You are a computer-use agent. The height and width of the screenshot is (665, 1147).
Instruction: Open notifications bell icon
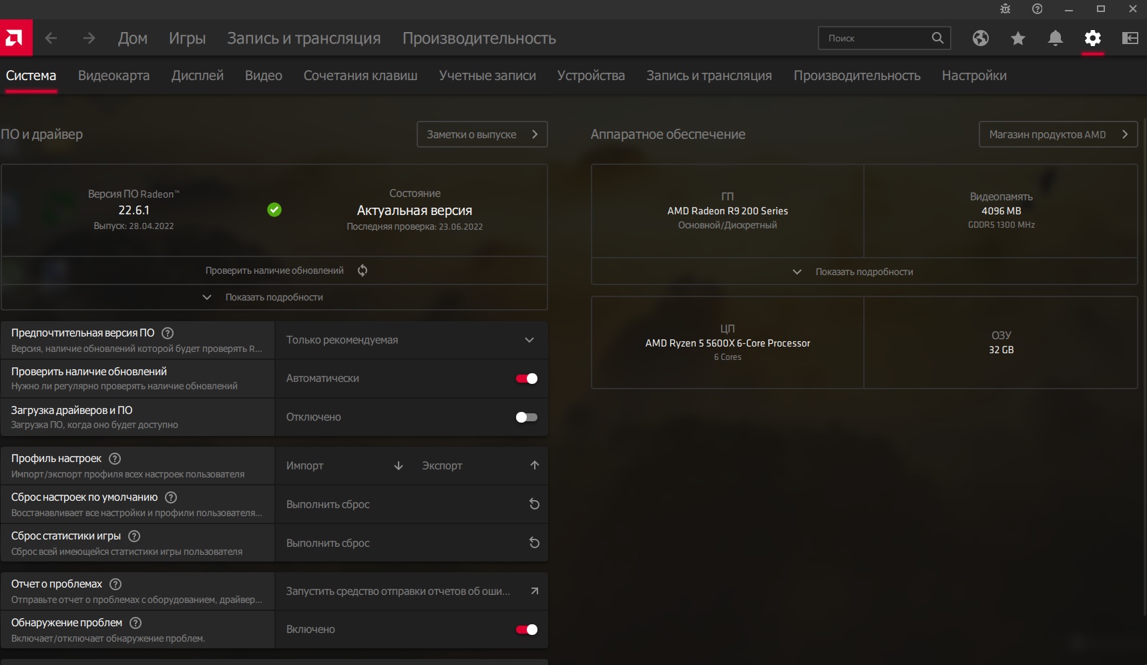(1056, 38)
